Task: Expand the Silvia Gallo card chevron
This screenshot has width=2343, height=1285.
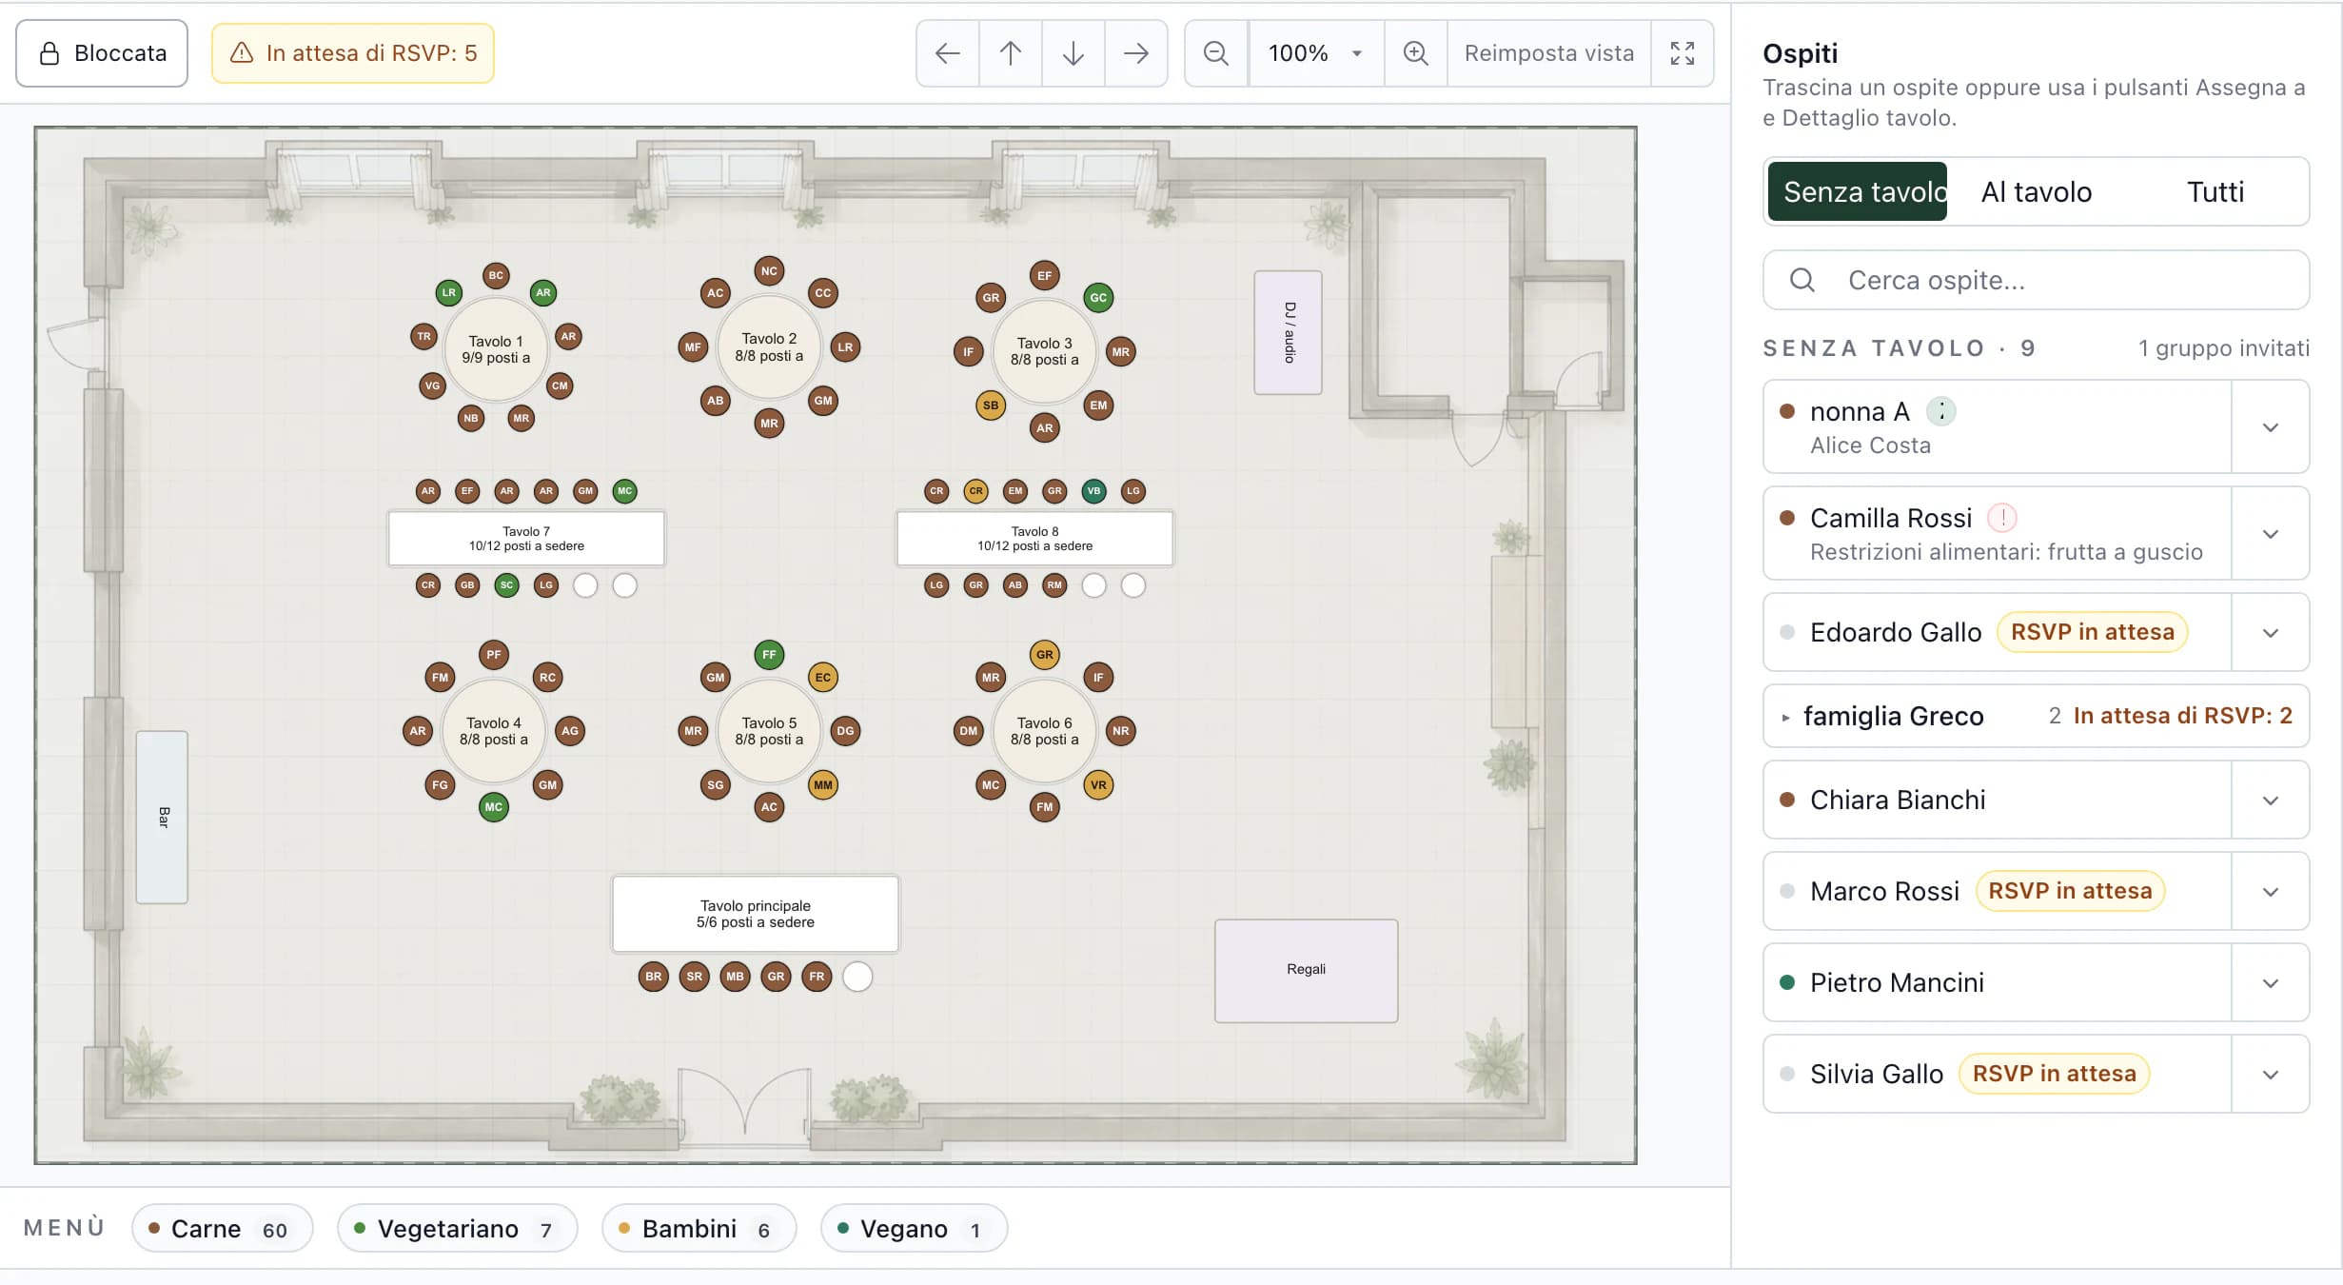Action: point(2271,1075)
